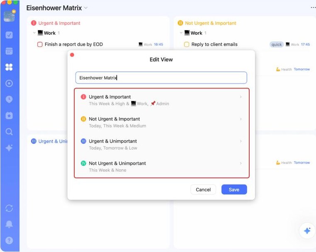The image size is (316, 252).
Task: Click the Edit View dialog title
Action: click(161, 60)
